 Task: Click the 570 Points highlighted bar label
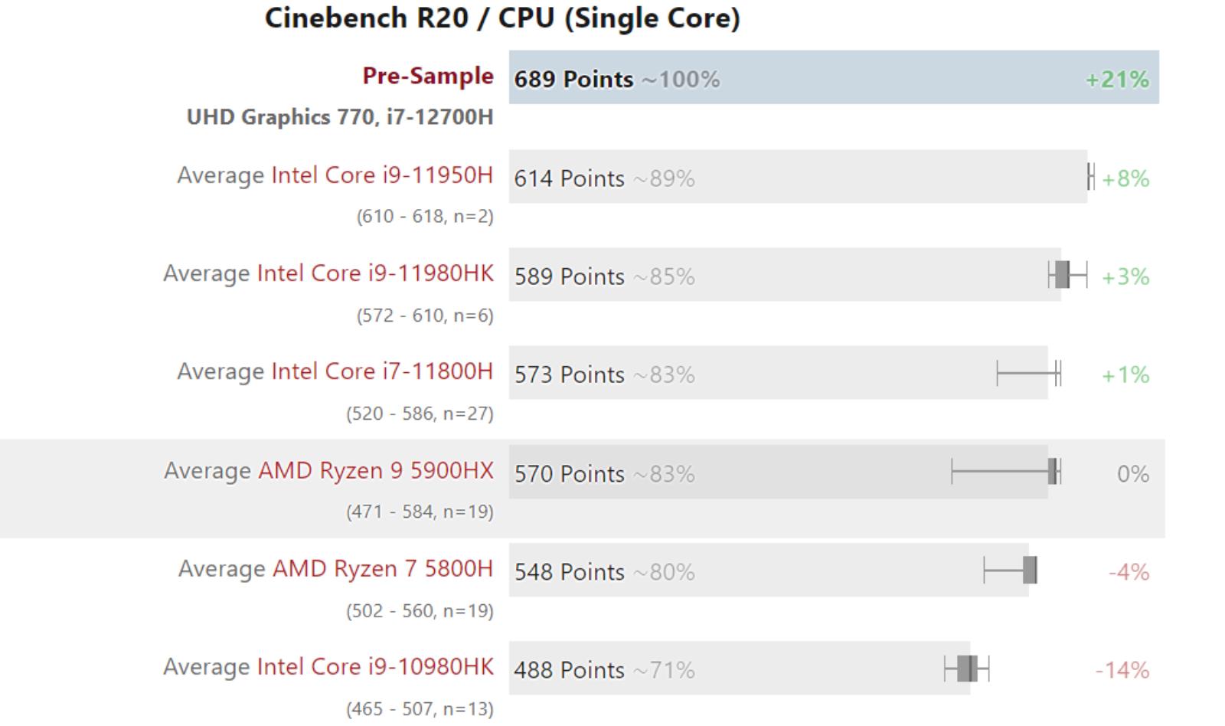pos(569,474)
